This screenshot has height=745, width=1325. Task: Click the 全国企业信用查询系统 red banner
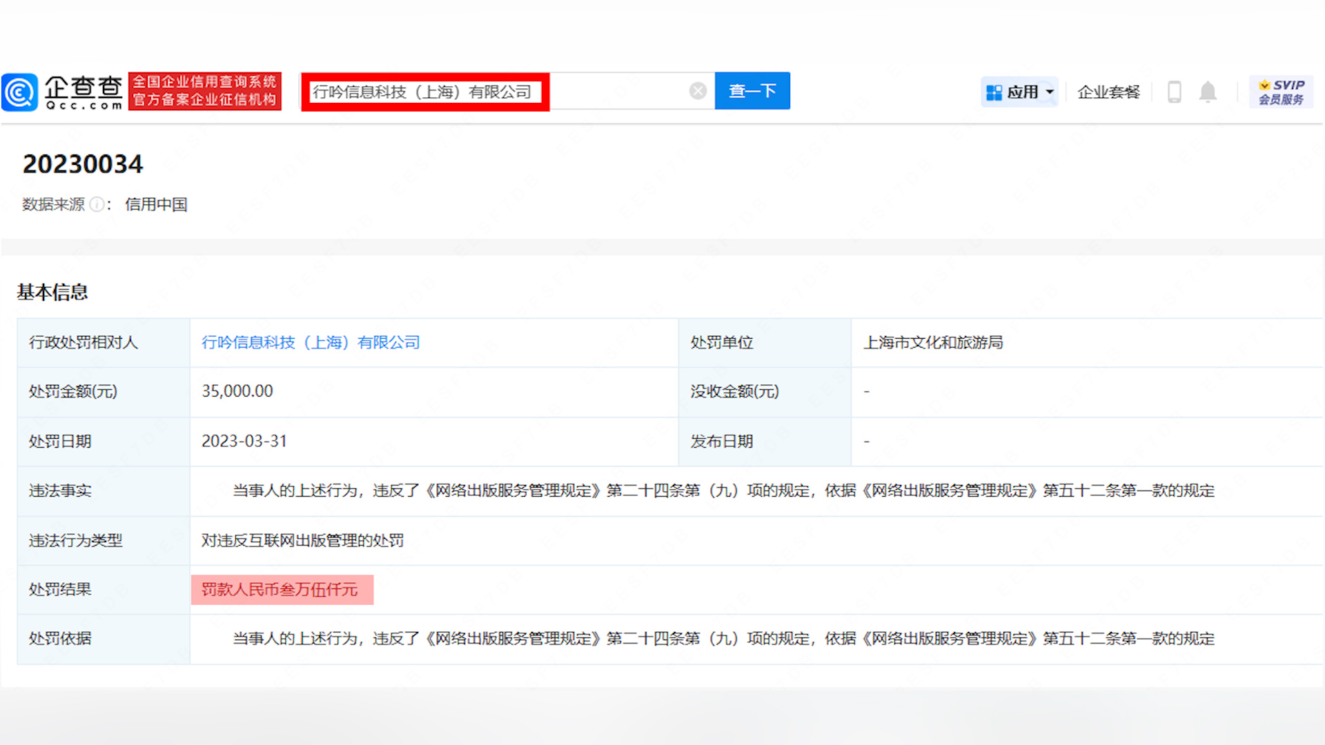tap(205, 91)
